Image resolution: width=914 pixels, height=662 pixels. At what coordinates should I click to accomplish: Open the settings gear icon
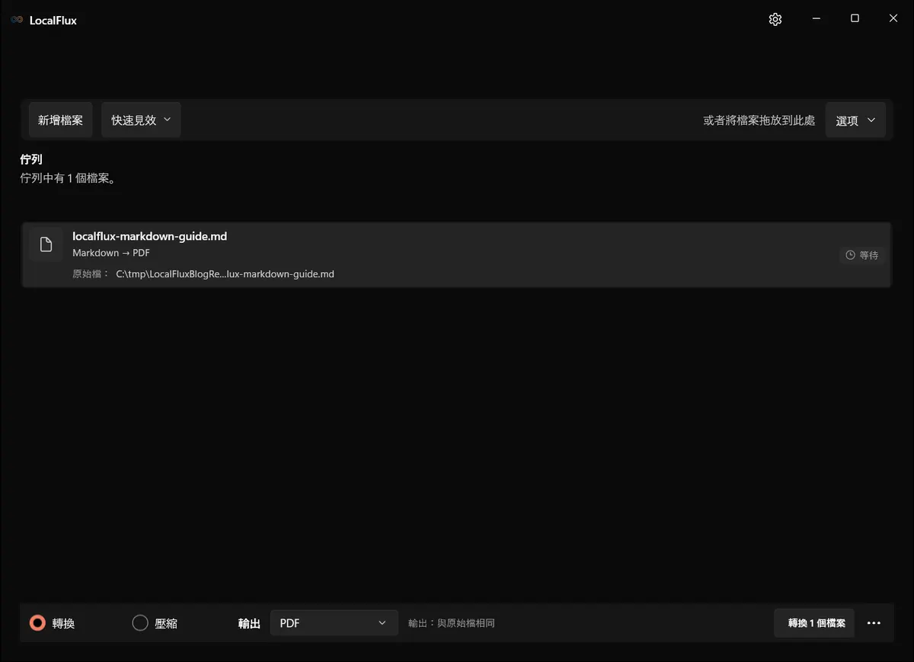point(775,20)
